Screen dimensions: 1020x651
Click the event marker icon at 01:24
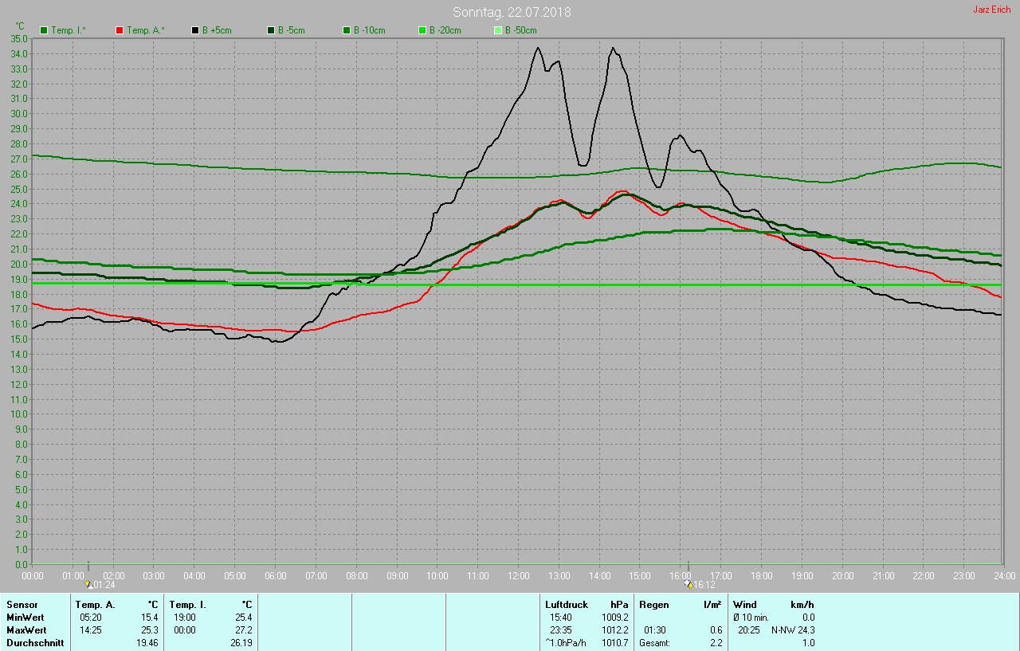pos(88,584)
